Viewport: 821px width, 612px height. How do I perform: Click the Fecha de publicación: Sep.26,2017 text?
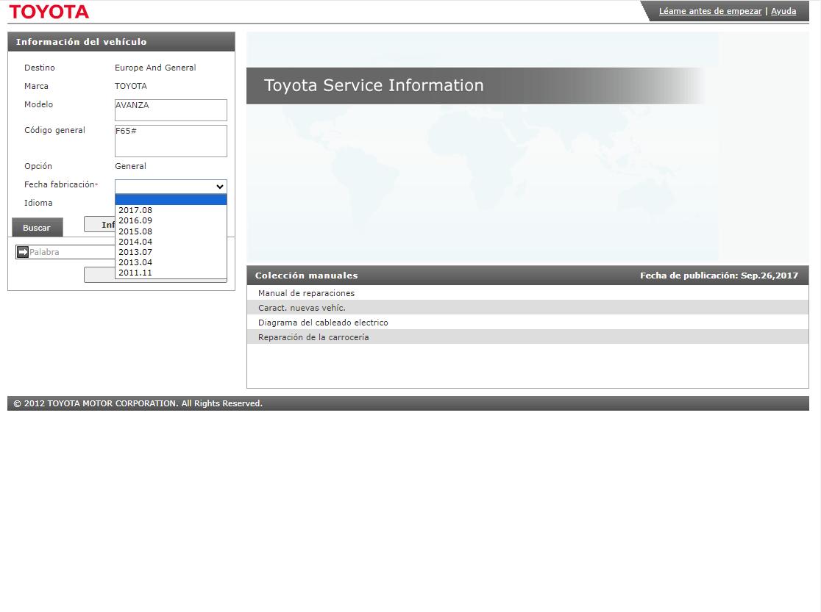[719, 275]
